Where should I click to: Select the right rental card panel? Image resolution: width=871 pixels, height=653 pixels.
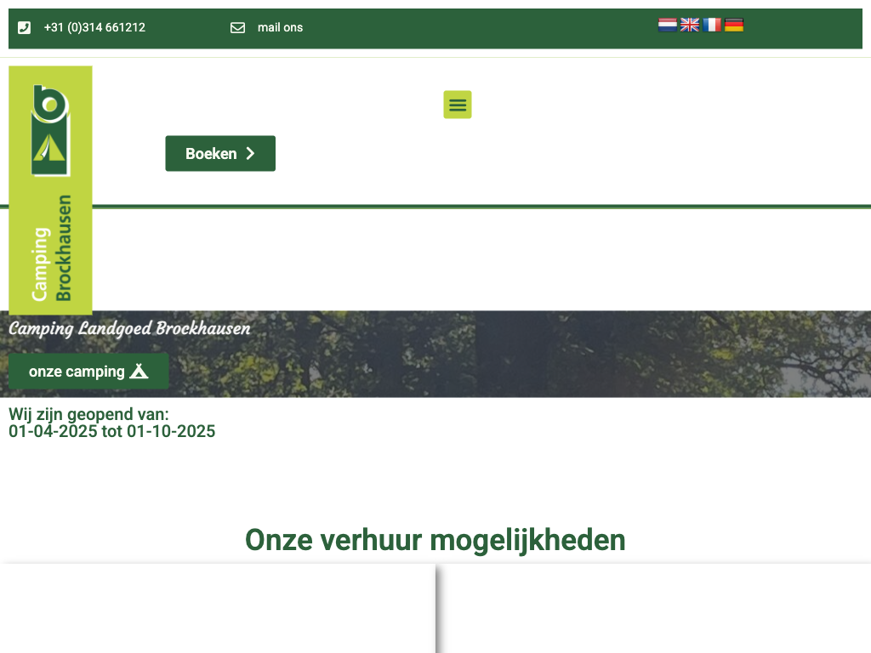655,608
